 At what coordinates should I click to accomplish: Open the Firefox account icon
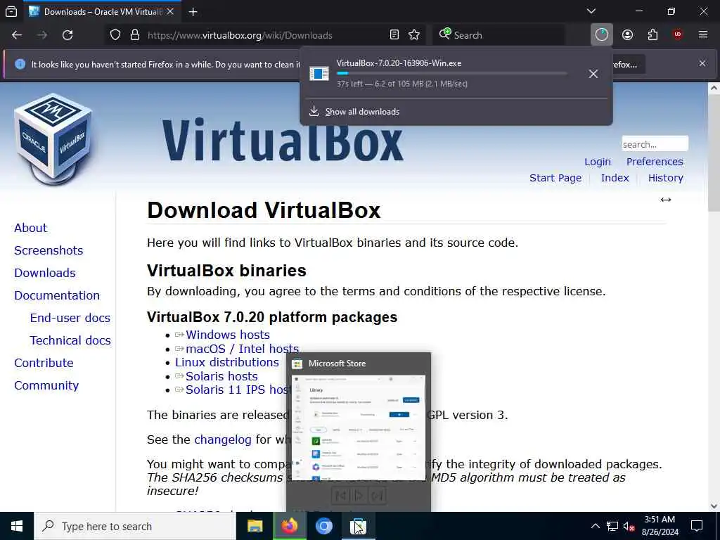click(x=627, y=35)
